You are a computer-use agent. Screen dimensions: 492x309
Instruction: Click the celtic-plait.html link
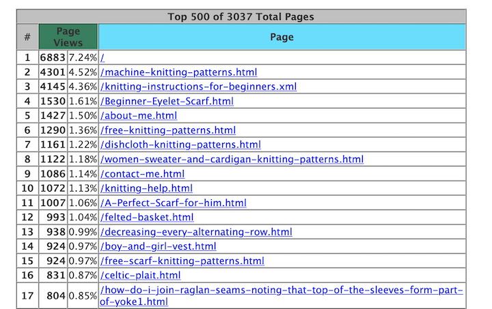tap(140, 276)
